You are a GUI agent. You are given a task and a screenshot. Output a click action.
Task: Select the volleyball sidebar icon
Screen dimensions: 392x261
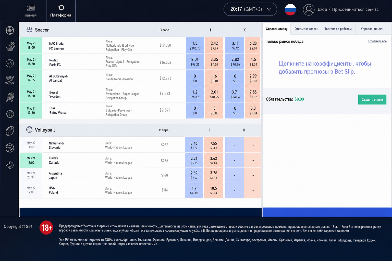pyautogui.click(x=10, y=148)
